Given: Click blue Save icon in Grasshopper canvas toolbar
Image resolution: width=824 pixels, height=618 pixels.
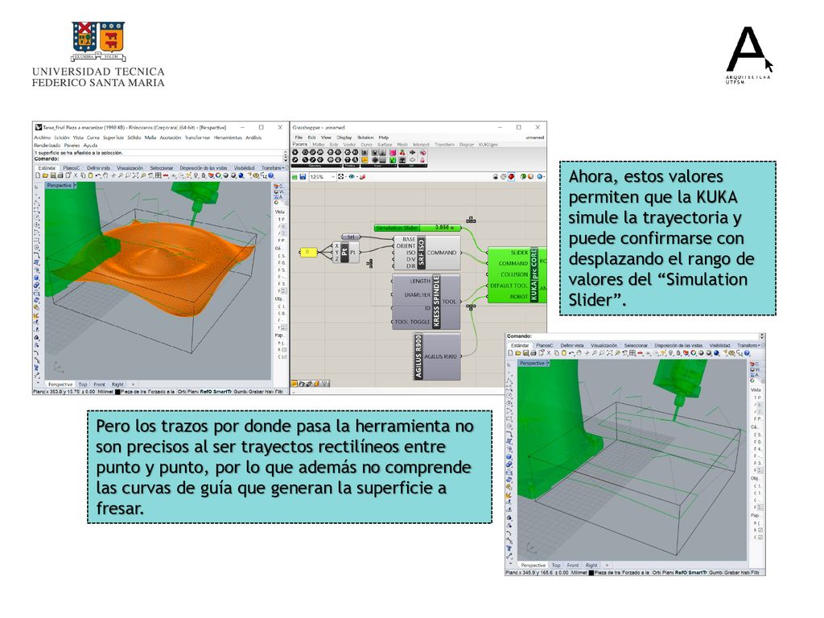Looking at the screenshot, I should tap(303, 177).
